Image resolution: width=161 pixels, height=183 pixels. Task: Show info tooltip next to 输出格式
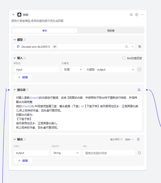(121, 139)
